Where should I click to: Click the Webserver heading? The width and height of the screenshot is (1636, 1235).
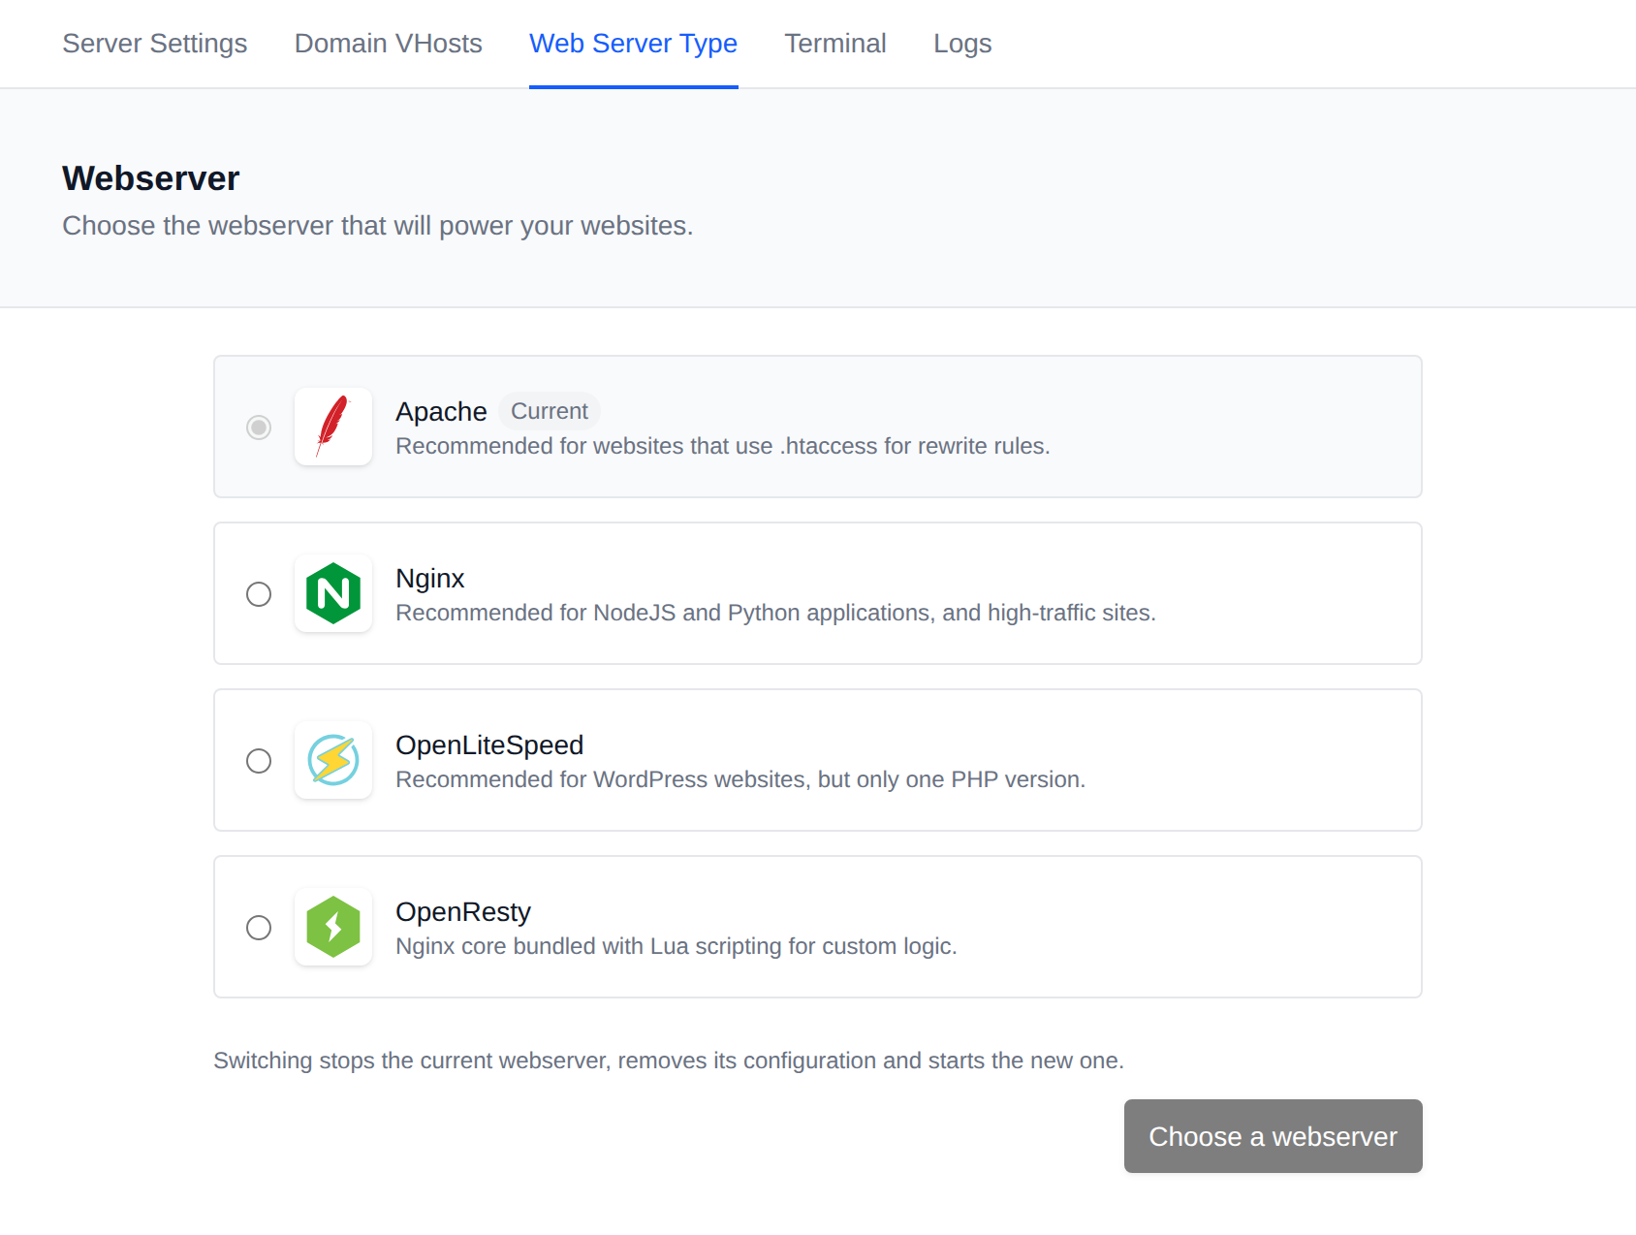[151, 178]
